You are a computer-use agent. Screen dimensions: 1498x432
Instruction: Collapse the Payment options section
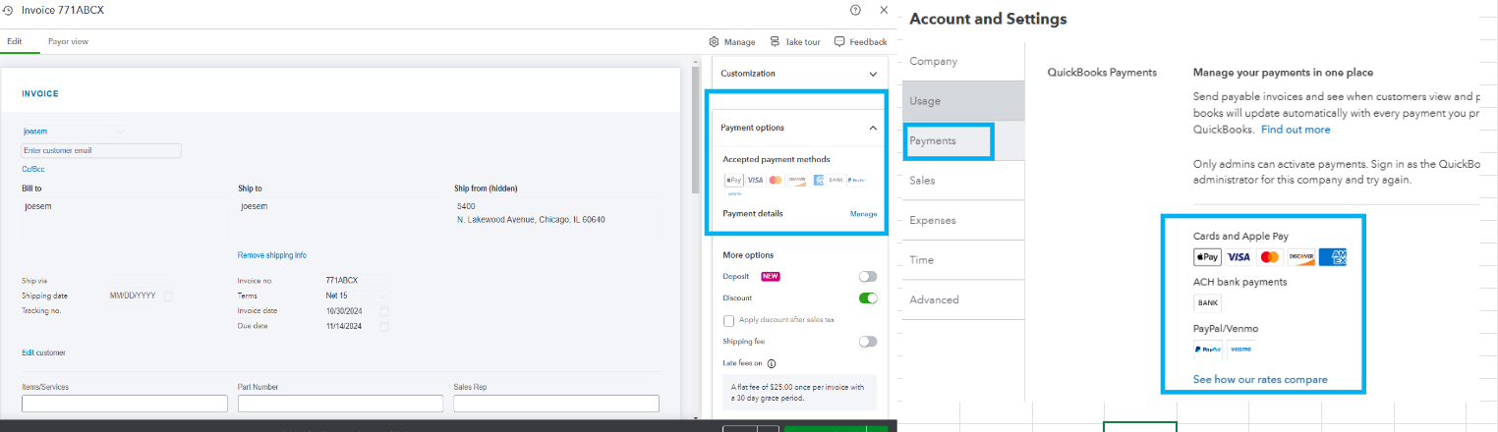[873, 128]
